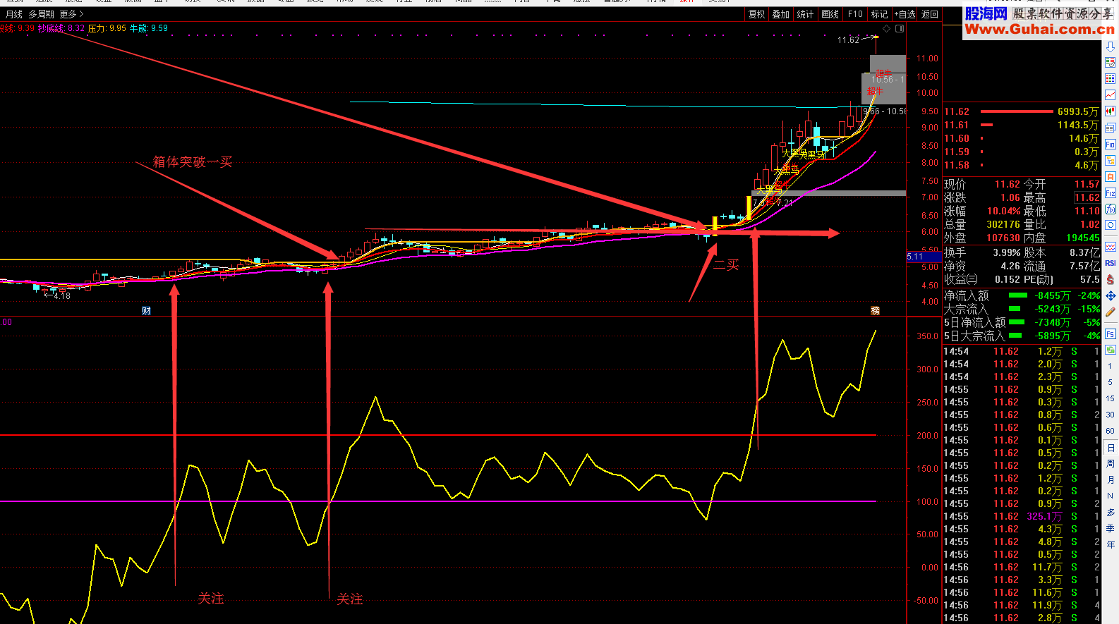
Task: Click the 统计 statistics button
Action: [805, 14]
